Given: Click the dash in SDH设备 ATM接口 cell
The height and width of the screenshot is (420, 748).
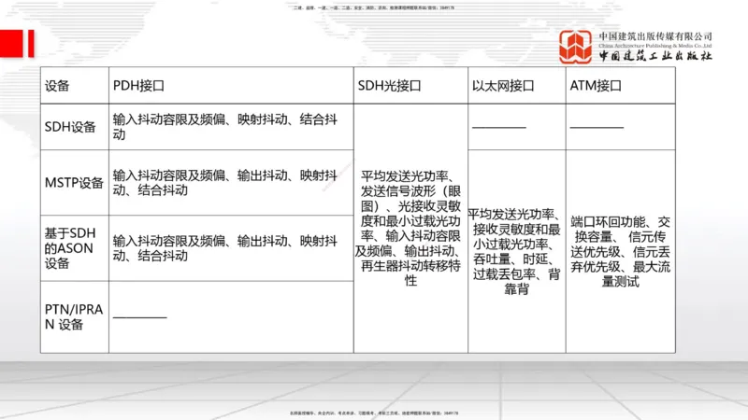Looking at the screenshot, I should (597, 127).
